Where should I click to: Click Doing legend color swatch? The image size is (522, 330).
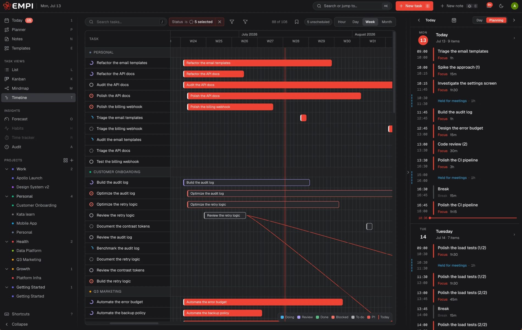tap(282, 317)
